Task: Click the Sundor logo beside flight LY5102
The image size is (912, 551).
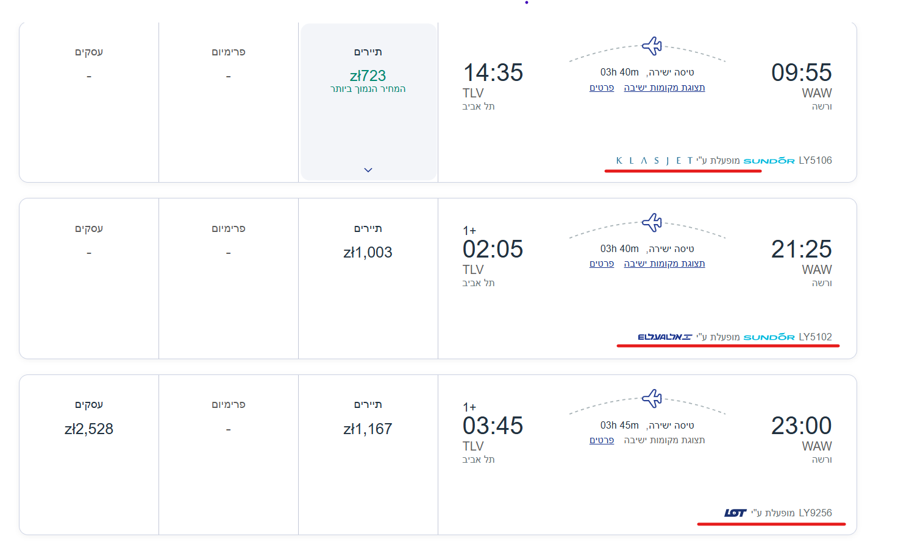Action: (x=769, y=337)
